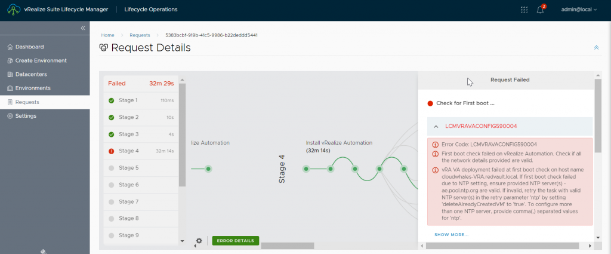Viewport: 611px width, 254px height.
Task: Click info icon beside First boot check failed
Action: click(435, 154)
